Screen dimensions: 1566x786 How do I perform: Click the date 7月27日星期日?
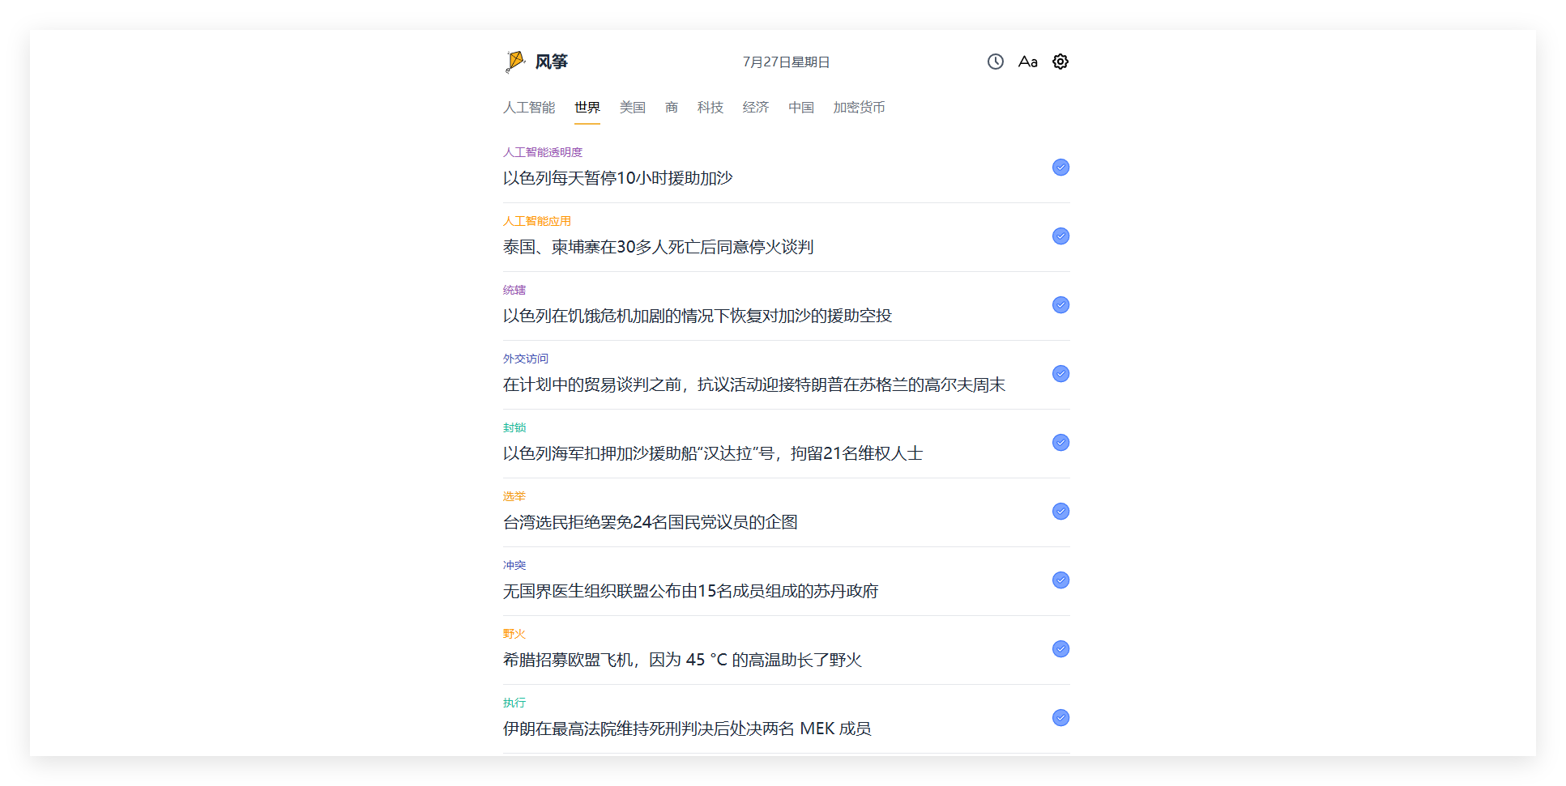pyautogui.click(x=786, y=62)
